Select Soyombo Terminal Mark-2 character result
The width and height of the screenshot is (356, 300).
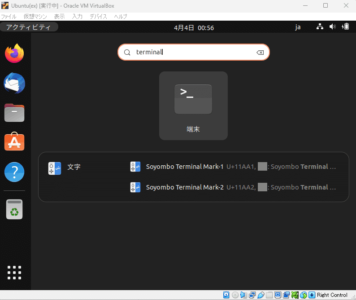point(233,187)
